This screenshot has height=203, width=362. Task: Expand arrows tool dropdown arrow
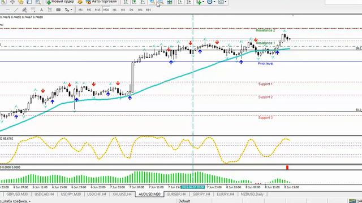pyautogui.click(x=71, y=10)
